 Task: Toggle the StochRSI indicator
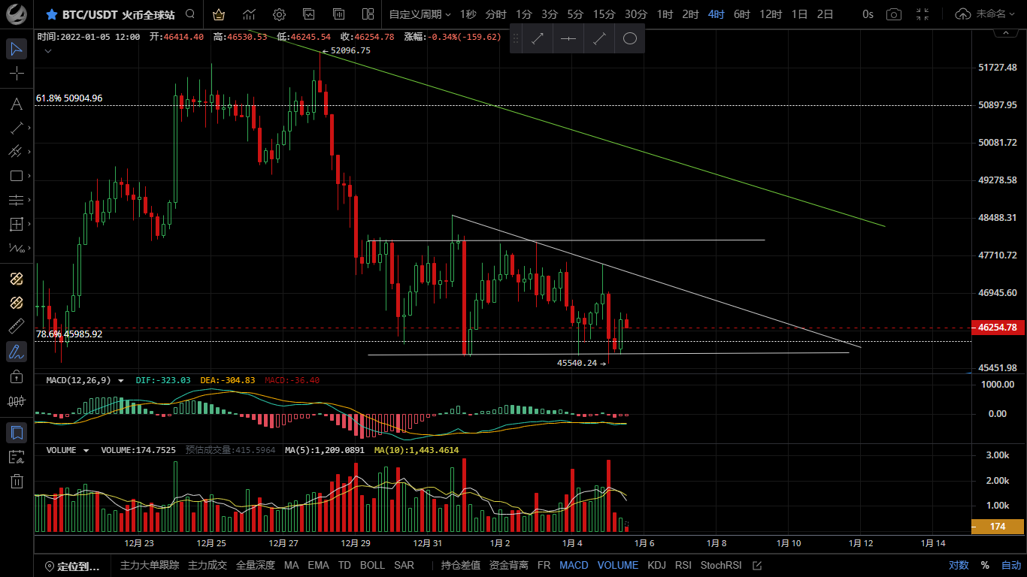(721, 566)
